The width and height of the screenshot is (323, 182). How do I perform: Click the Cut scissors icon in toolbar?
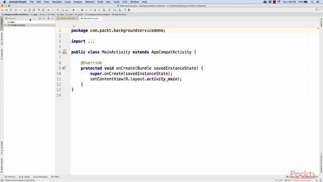click(25, 10)
